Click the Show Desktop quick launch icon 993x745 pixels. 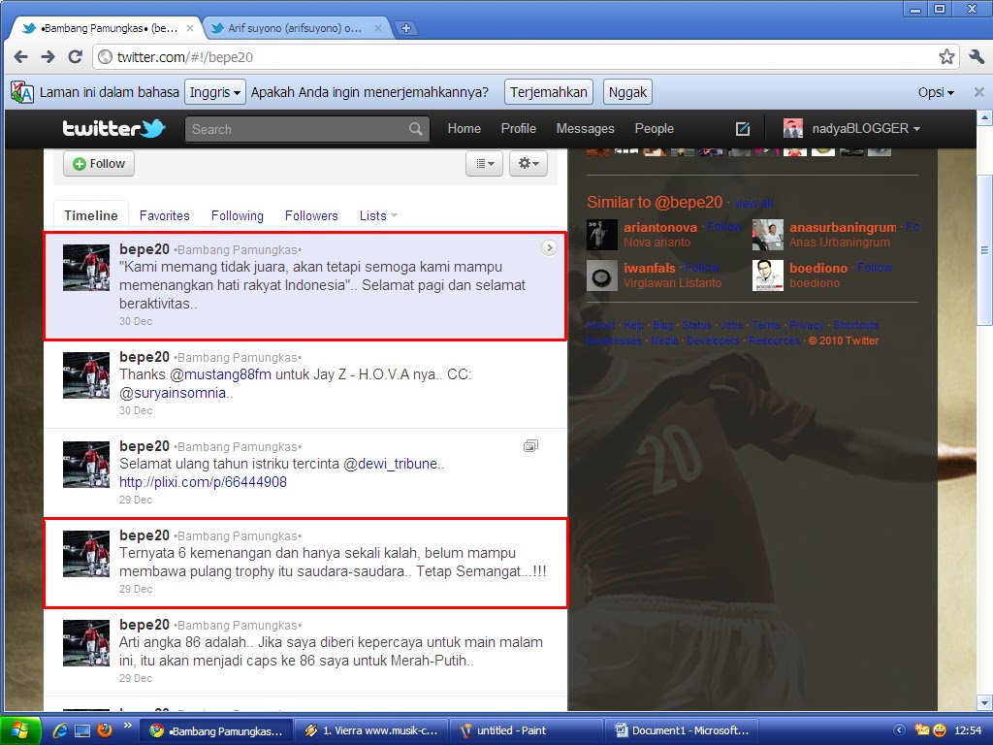(x=82, y=731)
